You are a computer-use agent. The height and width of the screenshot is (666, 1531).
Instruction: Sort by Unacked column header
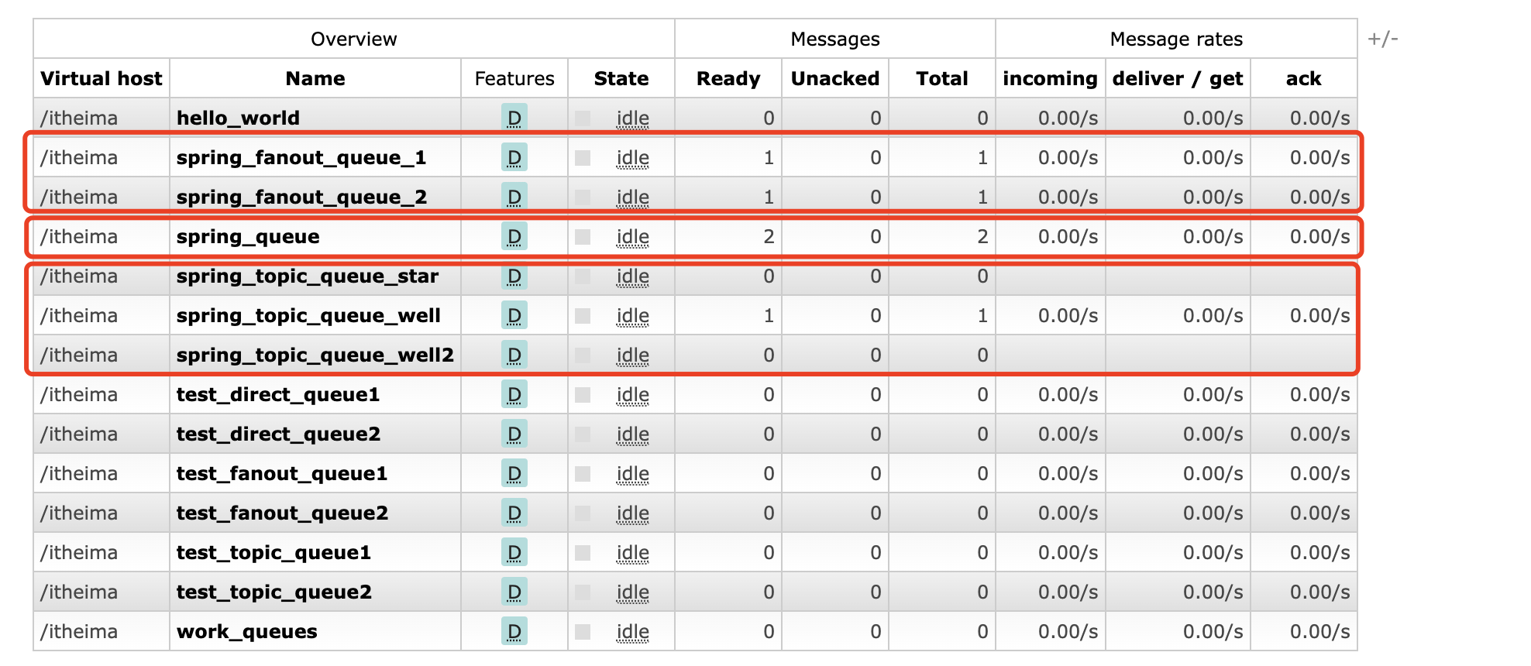[834, 78]
